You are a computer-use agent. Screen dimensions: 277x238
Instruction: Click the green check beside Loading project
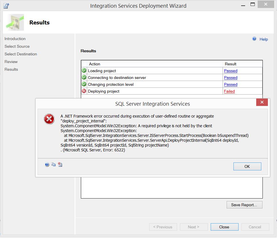[84, 70]
